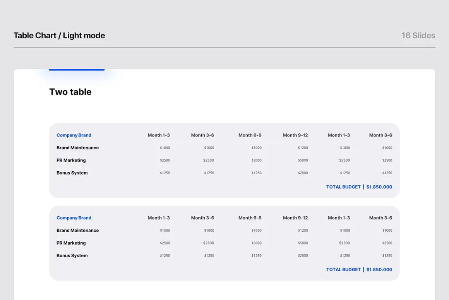Select the "$3000" cell in the first table
The height and width of the screenshot is (300, 449).
[x=257, y=160]
